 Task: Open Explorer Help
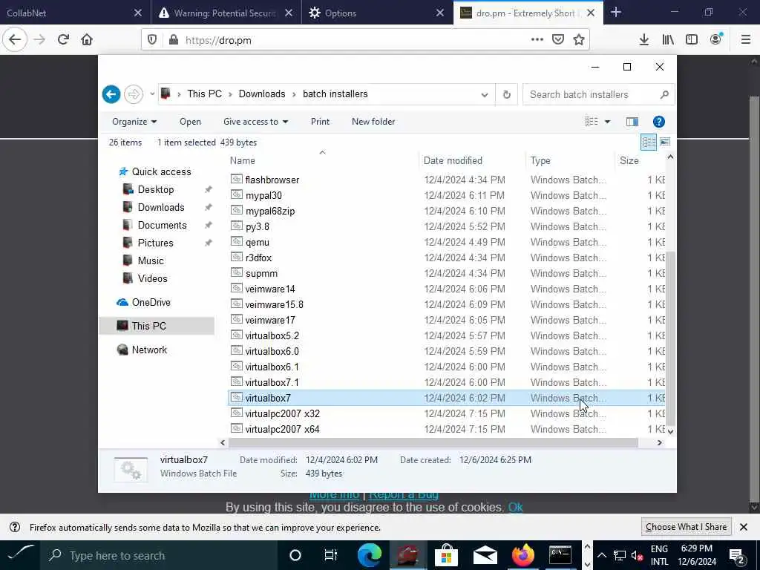click(x=659, y=122)
